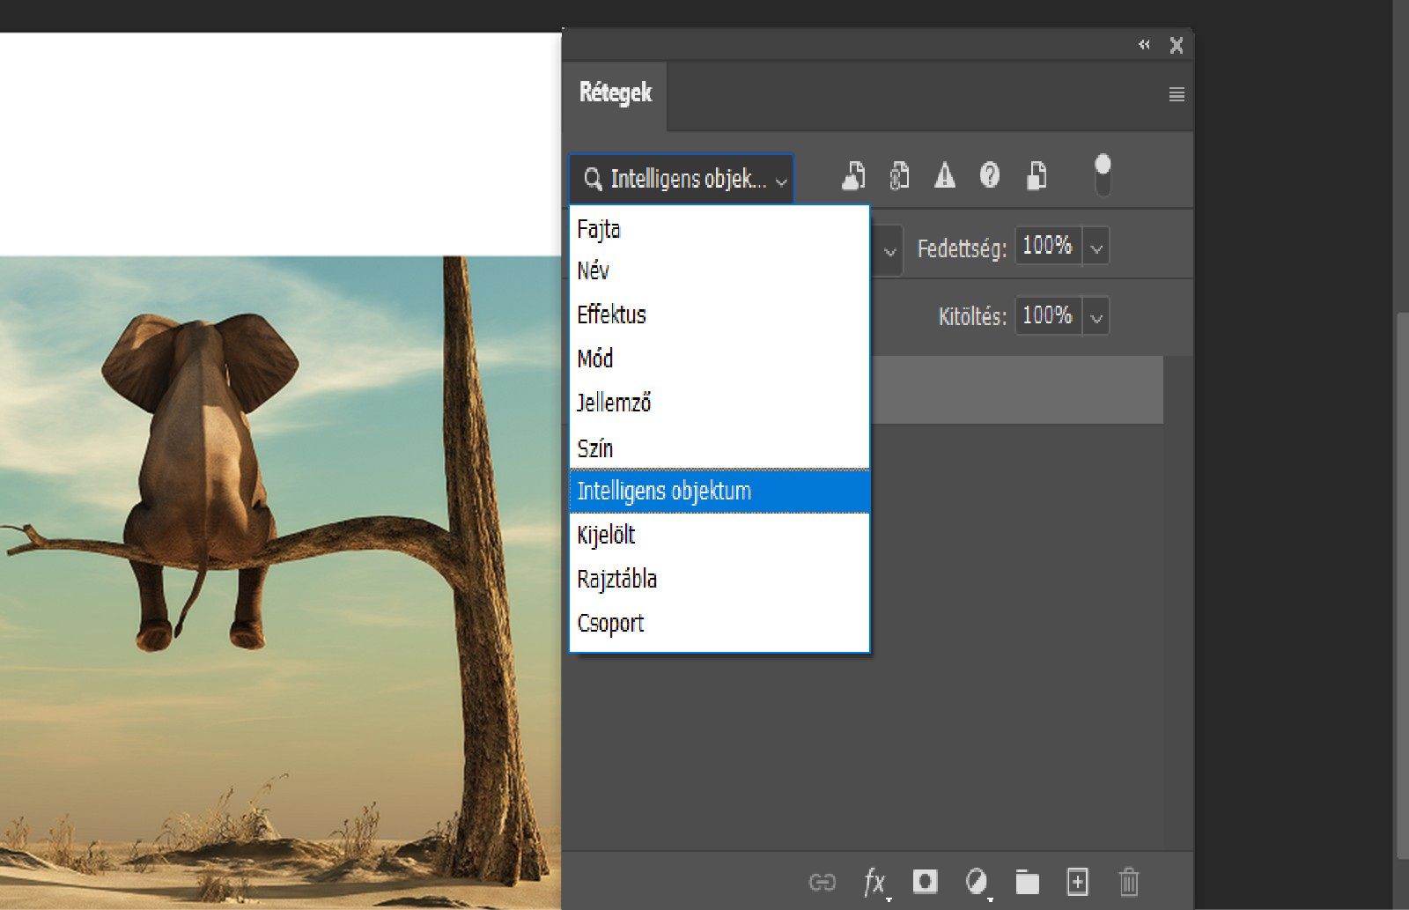The height and width of the screenshot is (910, 1409).
Task: Choose Szín from the filter list
Action: [x=719, y=448]
